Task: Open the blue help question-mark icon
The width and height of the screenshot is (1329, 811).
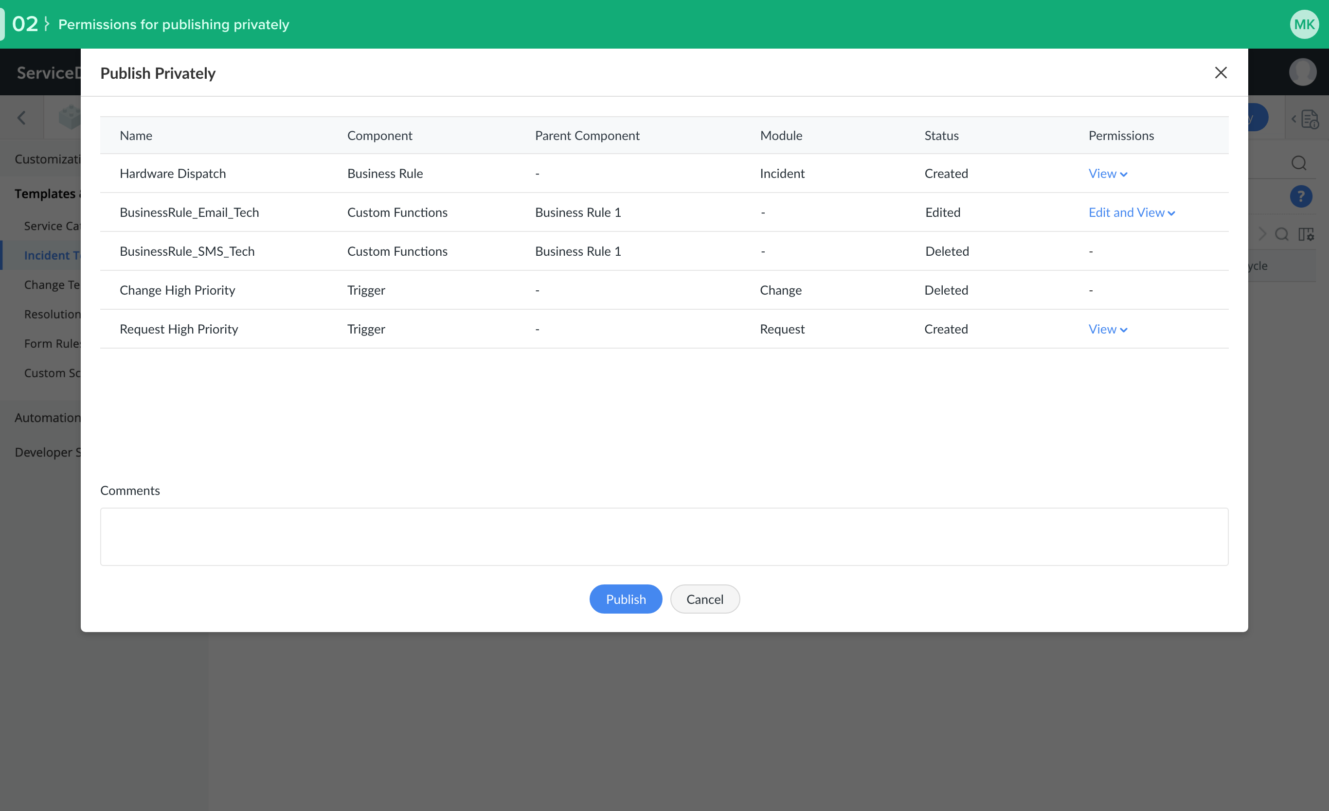Action: [1301, 196]
